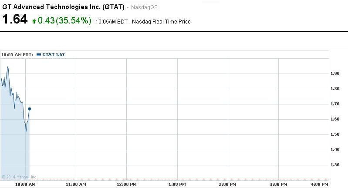Viewport: 348px width, 188px height.
Task: Click the 1.64 current price
Action: pos(15,20)
